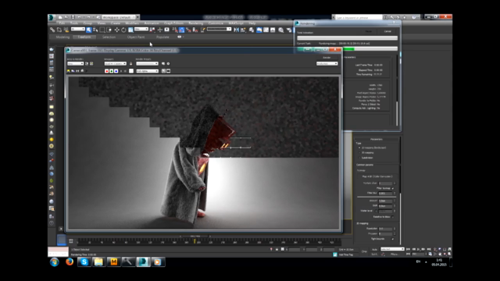Open the Manage Layers icon
Screen dimensions: 500x281
pos(252,30)
